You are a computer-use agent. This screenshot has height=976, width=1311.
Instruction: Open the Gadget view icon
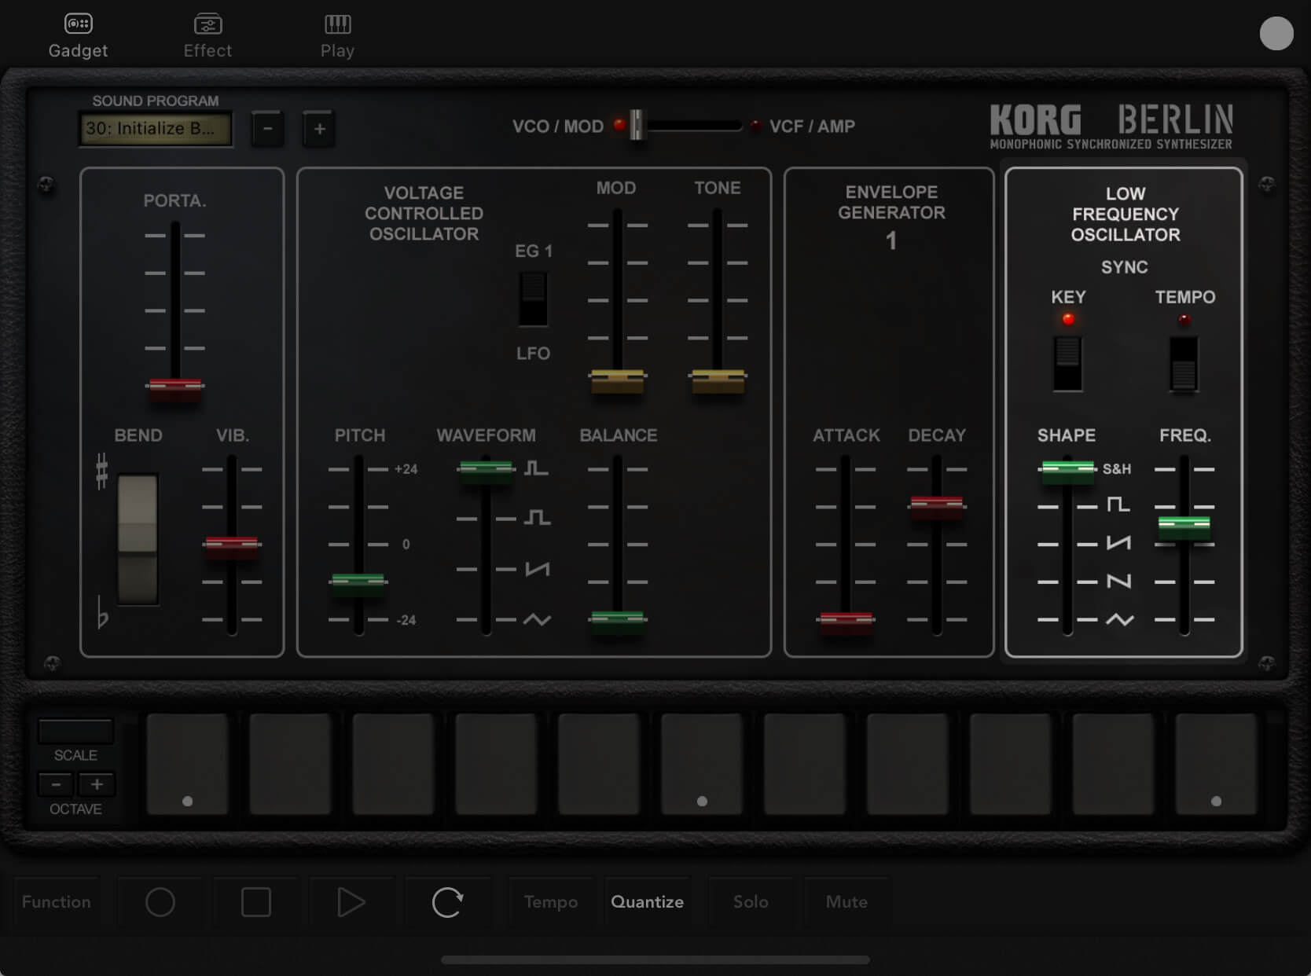click(78, 25)
